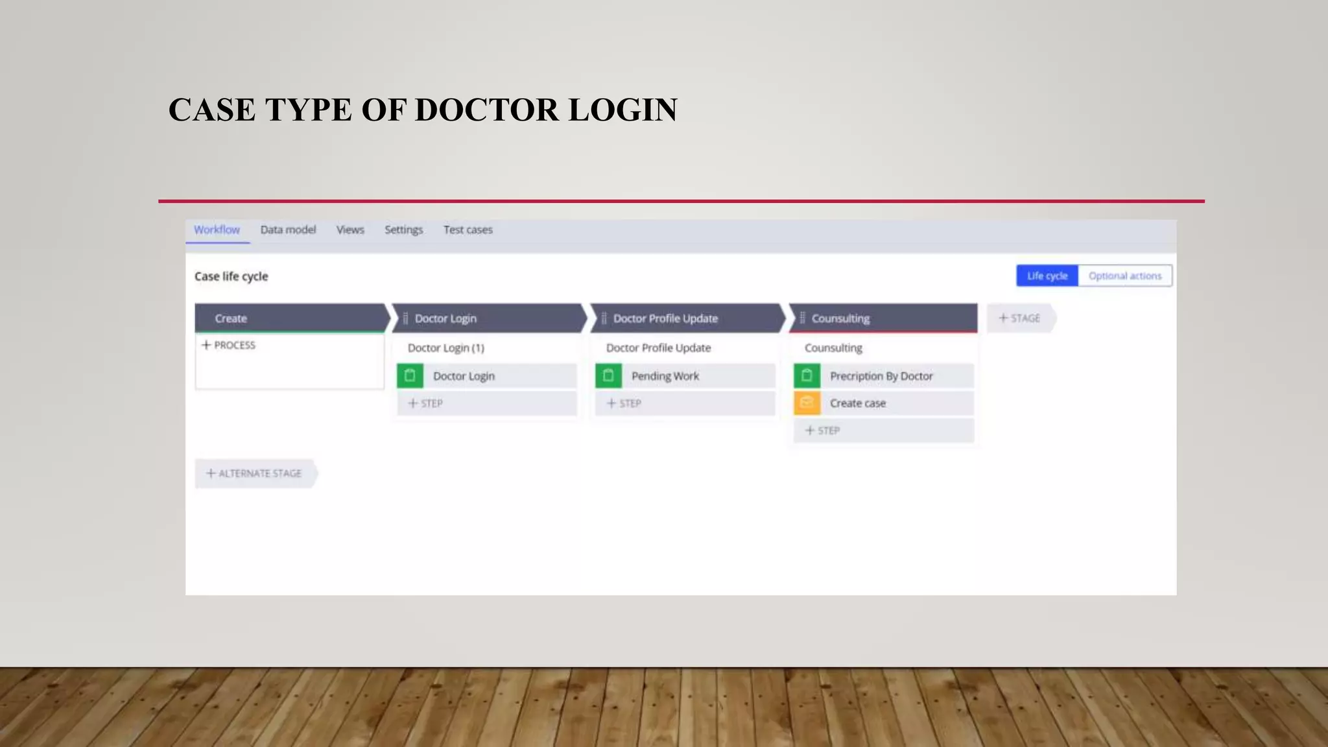Open the Data model tab
Viewport: 1328px width, 747px height.
coord(288,230)
